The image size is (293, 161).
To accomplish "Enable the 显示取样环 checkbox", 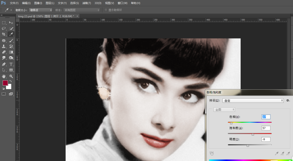I will (x=106, y=10).
